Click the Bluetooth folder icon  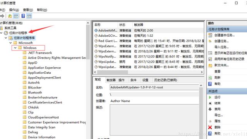tap(25, 92)
